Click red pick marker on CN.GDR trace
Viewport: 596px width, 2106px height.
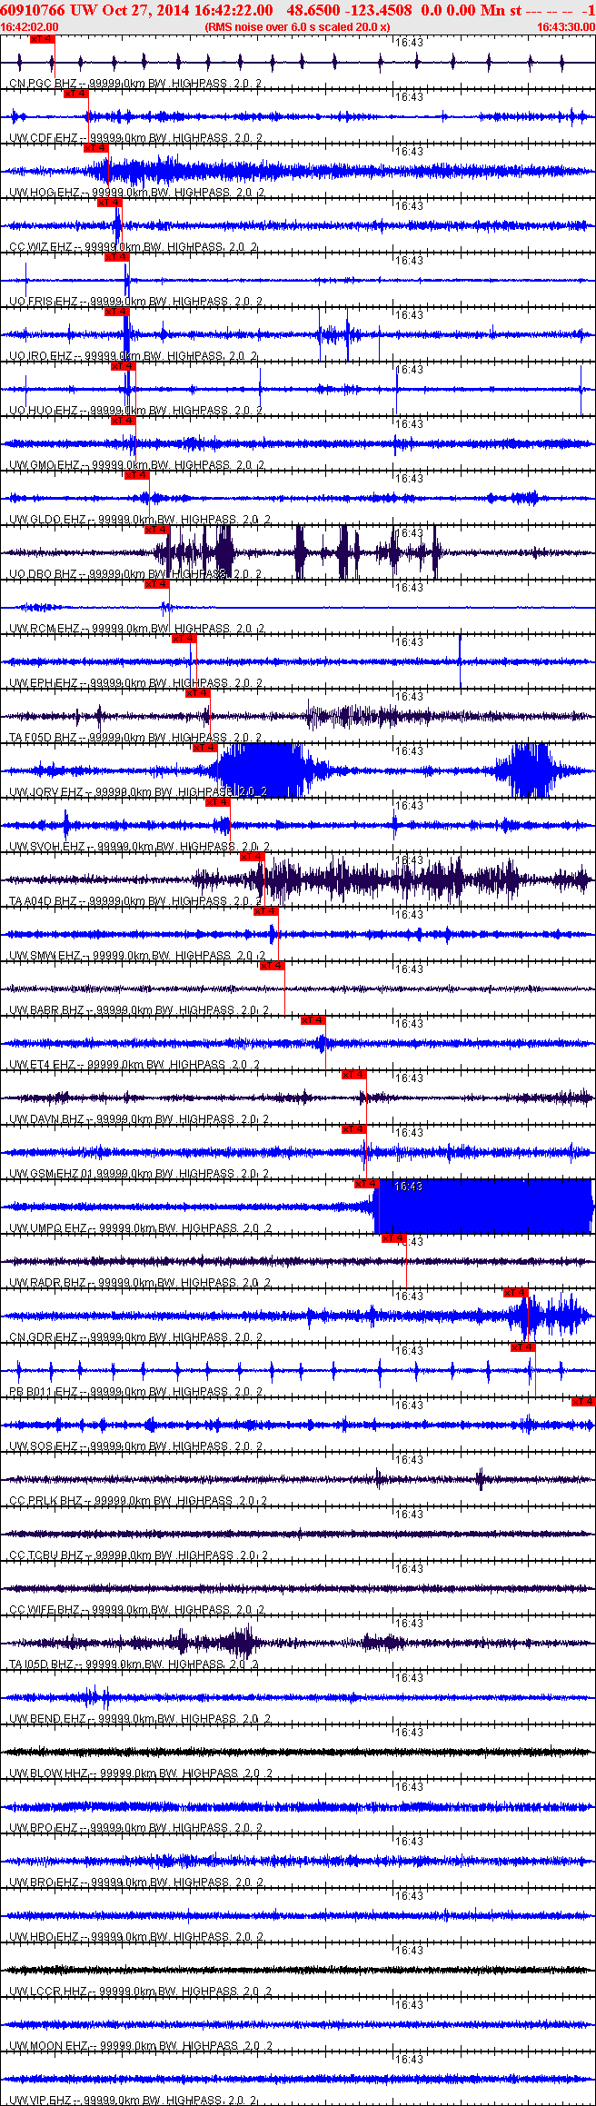516,1293
